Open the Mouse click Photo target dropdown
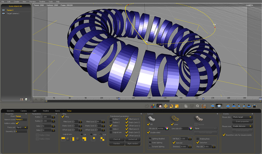Image resolution: width=262 pixels, height=154 pixels. point(242,117)
